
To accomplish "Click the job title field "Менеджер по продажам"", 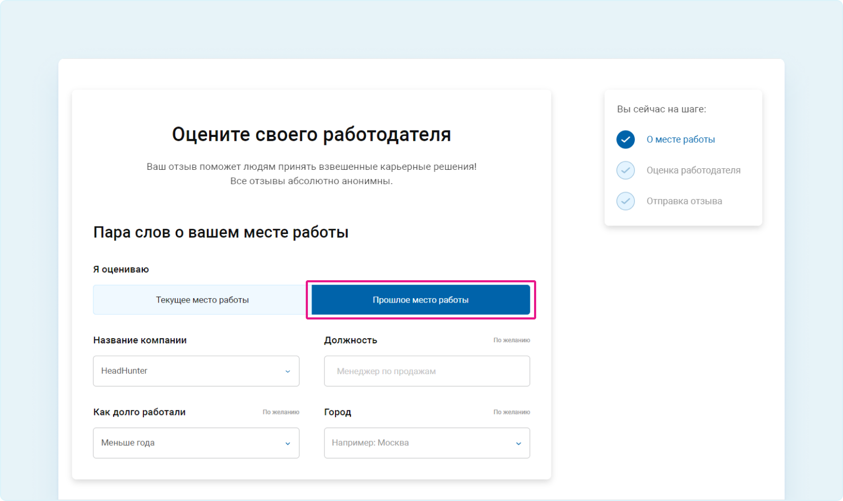I will coord(427,371).
